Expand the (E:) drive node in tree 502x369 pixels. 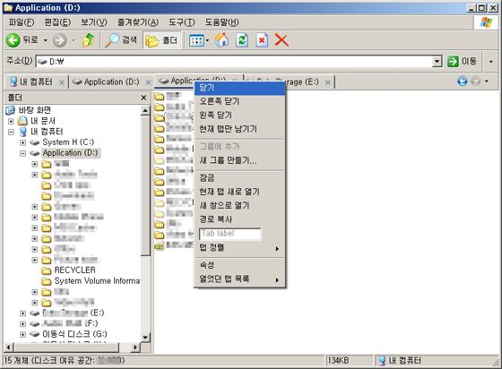22,313
